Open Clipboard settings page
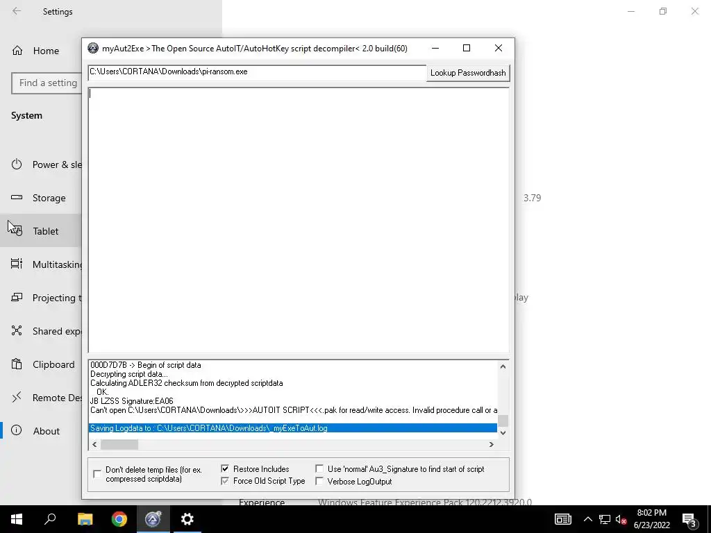Image resolution: width=711 pixels, height=533 pixels. pyautogui.click(x=41, y=364)
